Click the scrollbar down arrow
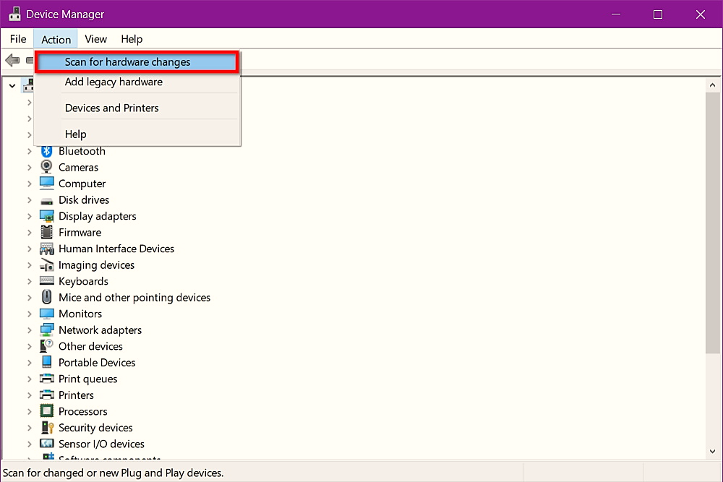 point(712,452)
